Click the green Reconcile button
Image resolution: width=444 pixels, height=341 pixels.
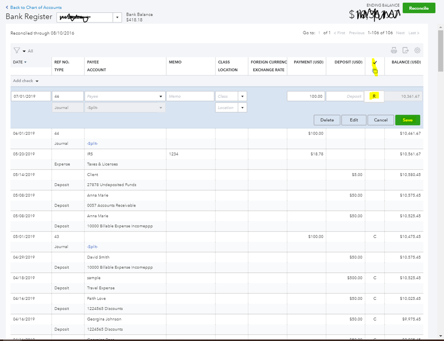point(419,8)
